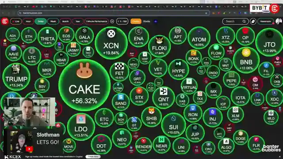The image size is (283, 159).
Task: Select the orange Cryptos tab
Action: pyautogui.click(x=136, y=22)
